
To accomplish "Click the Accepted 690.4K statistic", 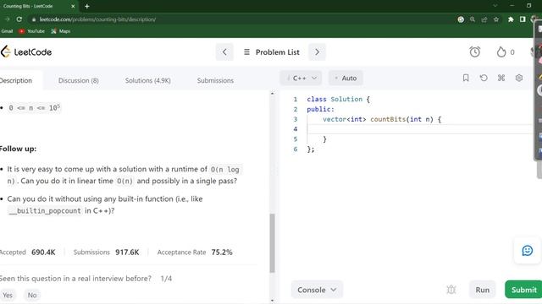I will 28,252.
